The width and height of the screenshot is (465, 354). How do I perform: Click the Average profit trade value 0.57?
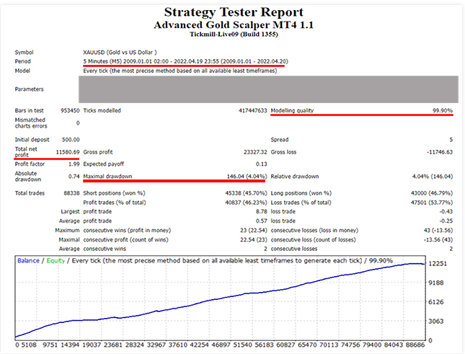point(261,221)
